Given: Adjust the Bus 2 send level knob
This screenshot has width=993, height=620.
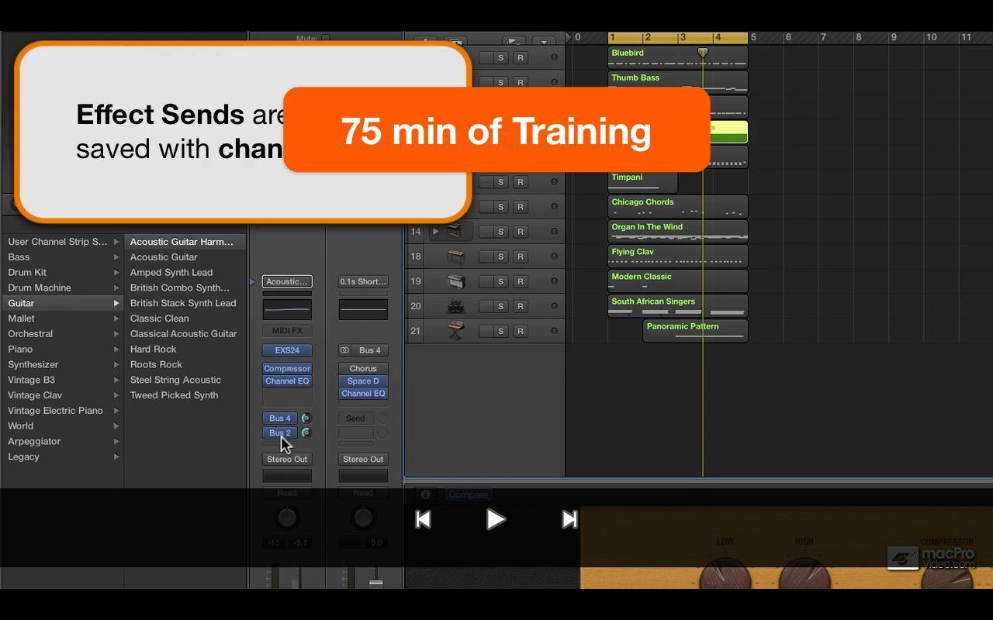Looking at the screenshot, I should tap(306, 433).
